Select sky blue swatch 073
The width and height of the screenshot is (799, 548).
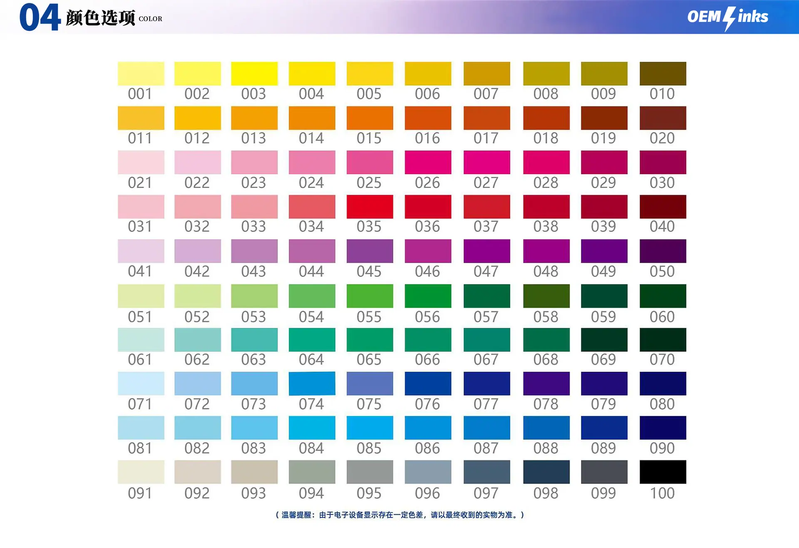254,384
